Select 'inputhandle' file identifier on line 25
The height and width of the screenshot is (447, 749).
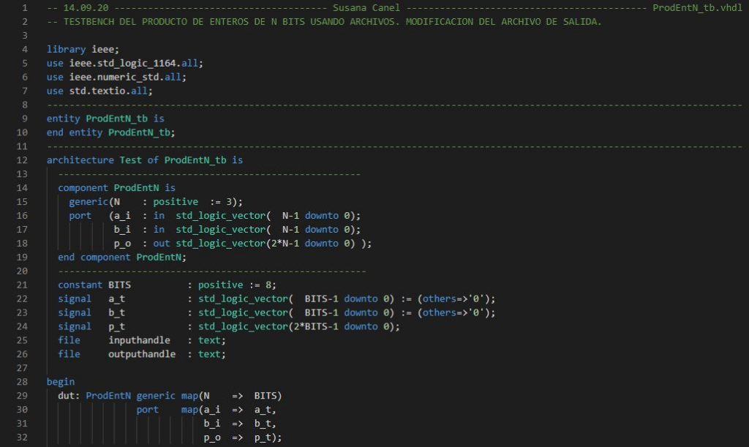139,340
